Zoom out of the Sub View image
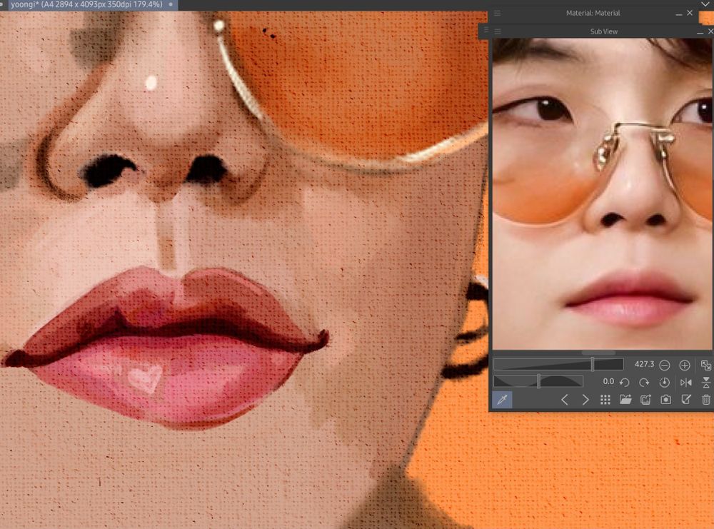 pyautogui.click(x=663, y=364)
